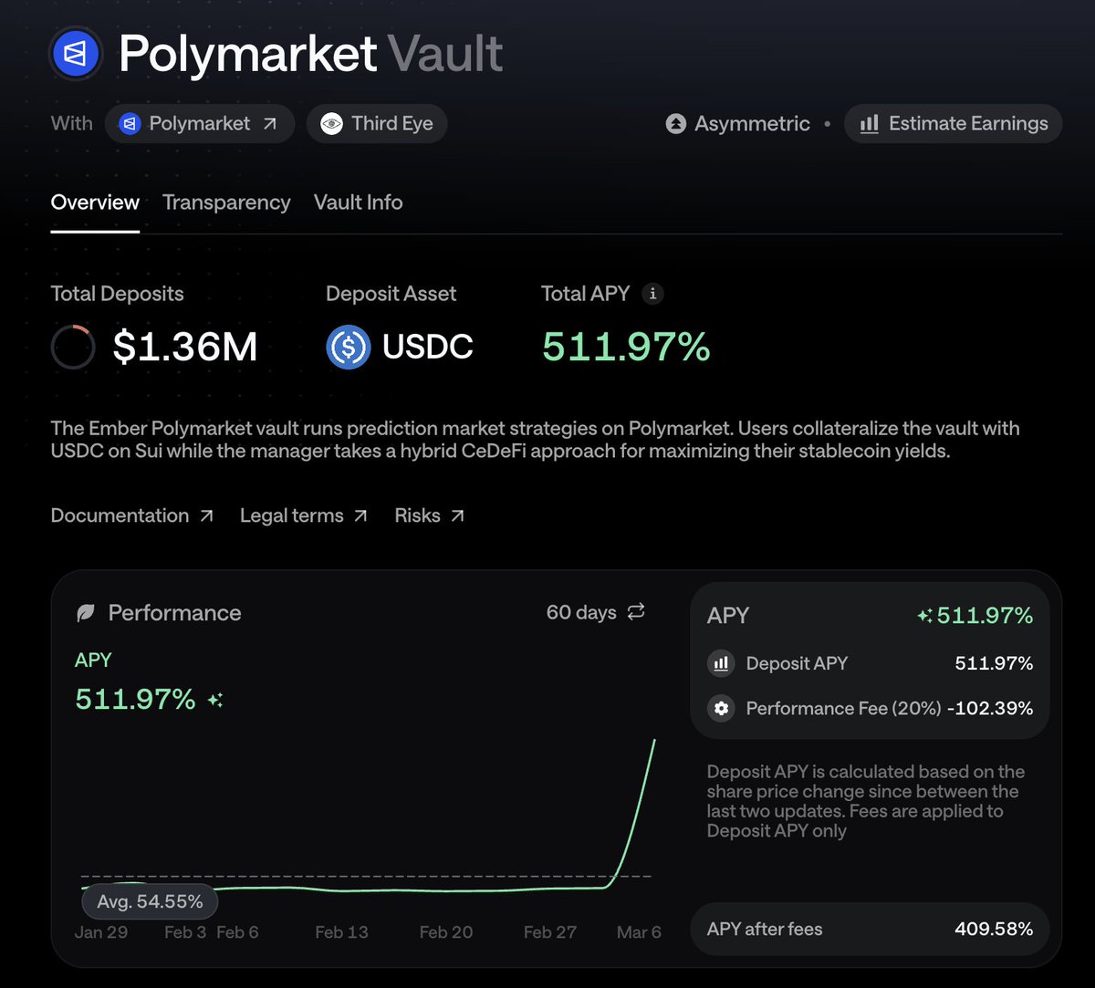Click the Performance Fee gear icon
Image resolution: width=1095 pixels, height=988 pixels.
(721, 708)
